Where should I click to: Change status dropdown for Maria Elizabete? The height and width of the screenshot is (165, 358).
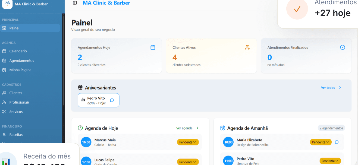321,142
